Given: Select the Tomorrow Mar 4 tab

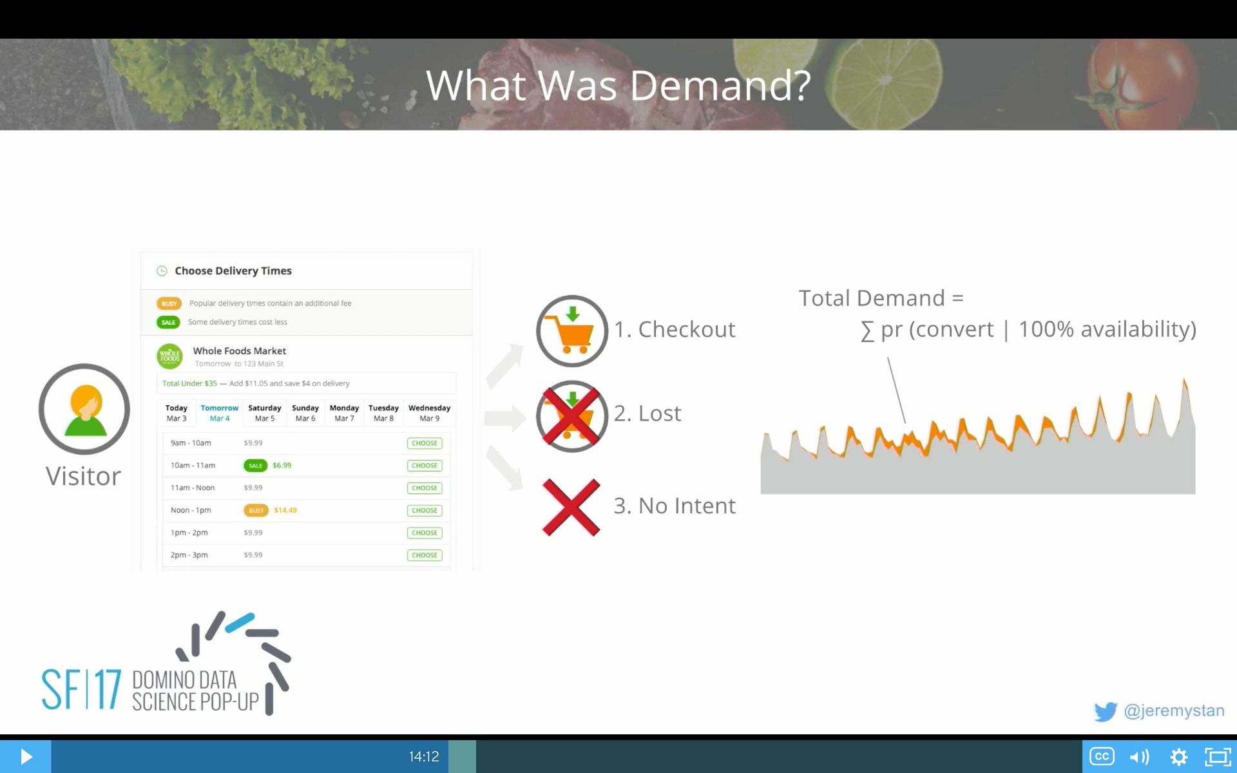Looking at the screenshot, I should pyautogui.click(x=219, y=413).
